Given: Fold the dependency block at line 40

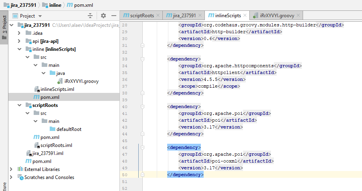Looking at the screenshot, I should pos(142,107).
